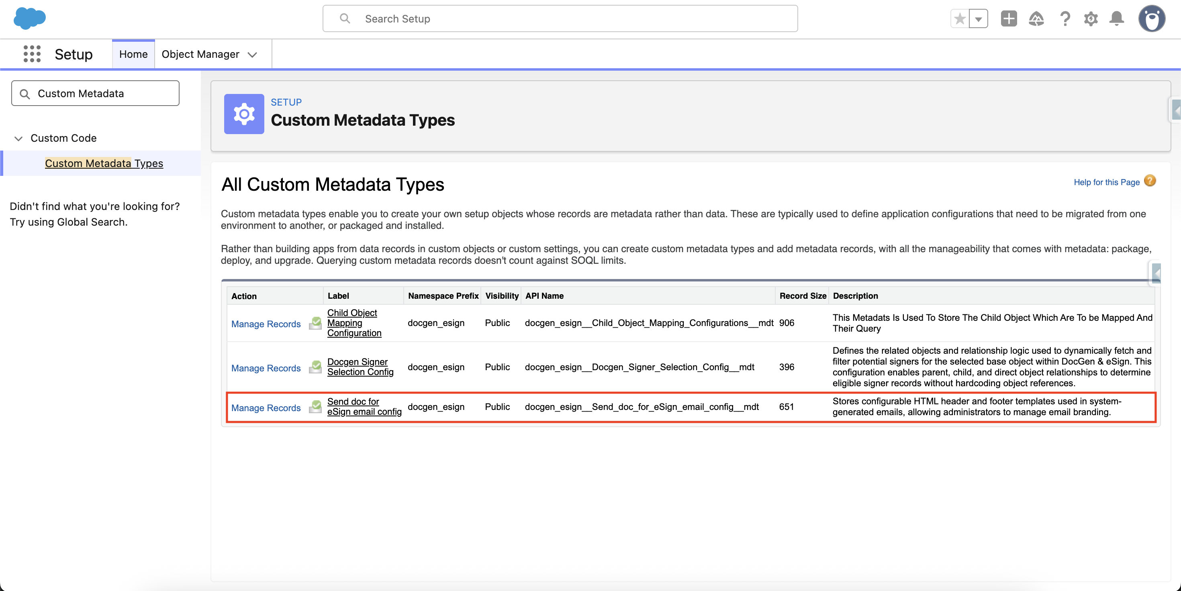Viewport: 1181px width, 591px height.
Task: Click the installed package icon for Docgen Signer
Action: pyautogui.click(x=315, y=367)
